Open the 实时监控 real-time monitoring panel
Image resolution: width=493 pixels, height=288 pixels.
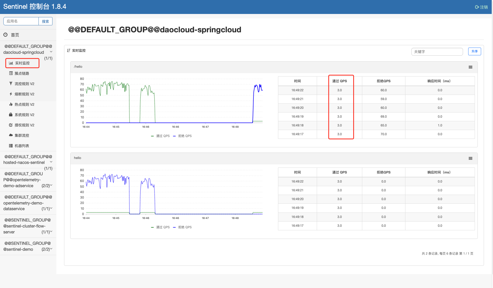pyautogui.click(x=22, y=63)
